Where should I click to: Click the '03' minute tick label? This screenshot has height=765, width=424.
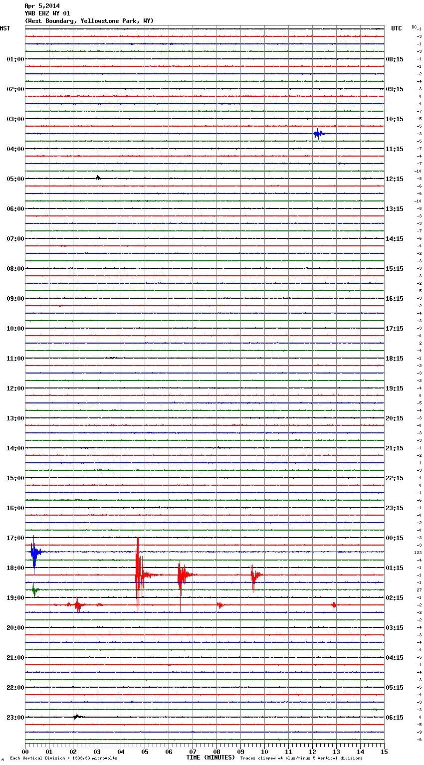click(97, 752)
